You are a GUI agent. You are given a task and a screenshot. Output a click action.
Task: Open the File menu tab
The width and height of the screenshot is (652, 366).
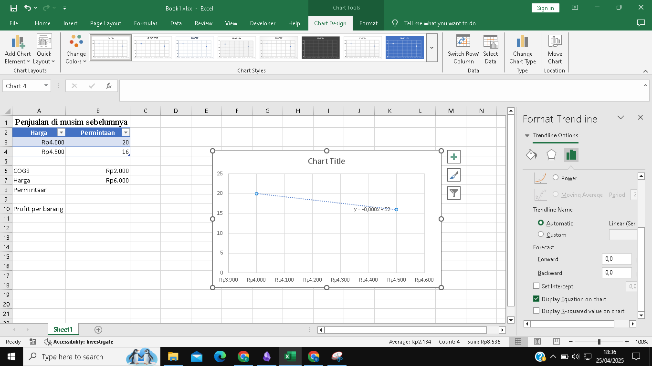[x=14, y=23]
